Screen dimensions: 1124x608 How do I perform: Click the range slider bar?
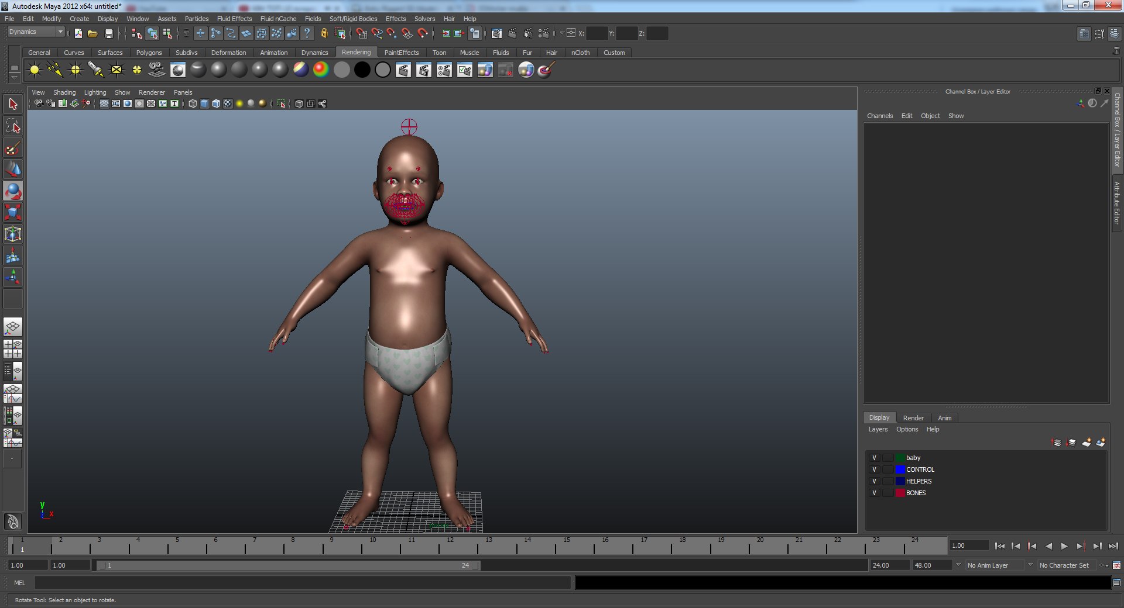click(x=288, y=565)
